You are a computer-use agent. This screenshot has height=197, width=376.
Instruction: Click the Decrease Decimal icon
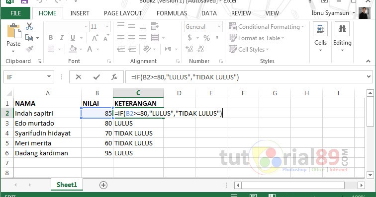[x=200, y=49]
